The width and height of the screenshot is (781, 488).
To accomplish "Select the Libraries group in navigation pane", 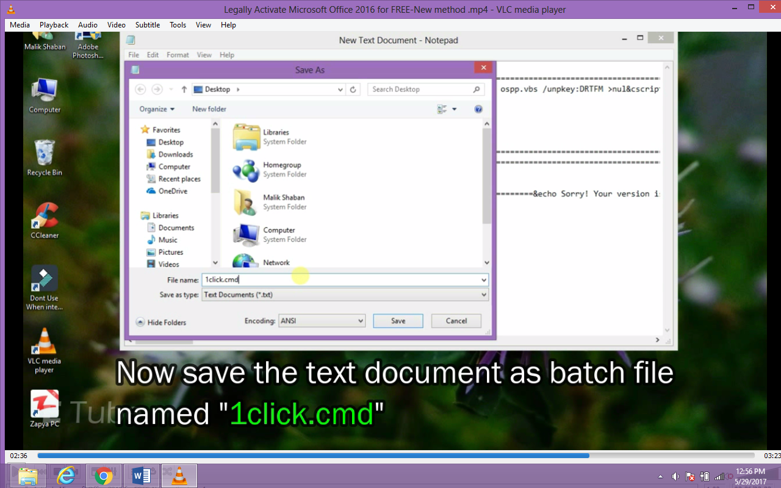I will [x=160, y=215].
